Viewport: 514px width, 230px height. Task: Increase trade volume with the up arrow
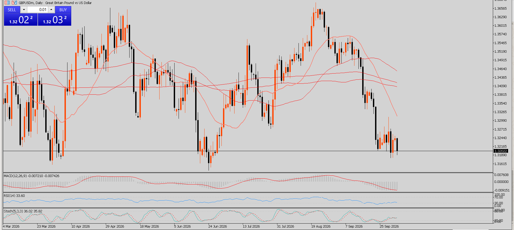(x=51, y=10)
